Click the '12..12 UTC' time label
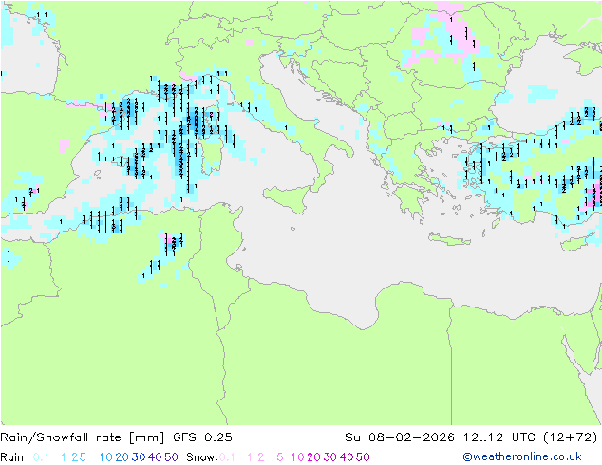 point(499,437)
